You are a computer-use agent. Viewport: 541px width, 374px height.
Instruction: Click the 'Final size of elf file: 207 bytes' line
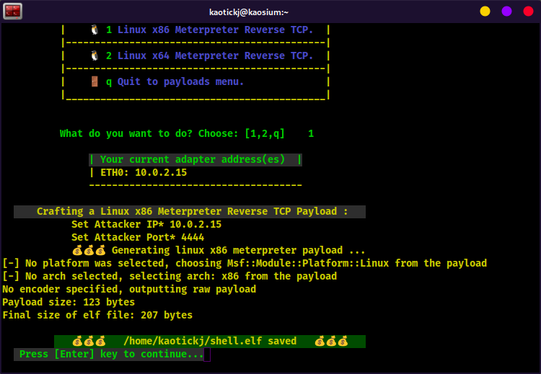[x=97, y=315]
